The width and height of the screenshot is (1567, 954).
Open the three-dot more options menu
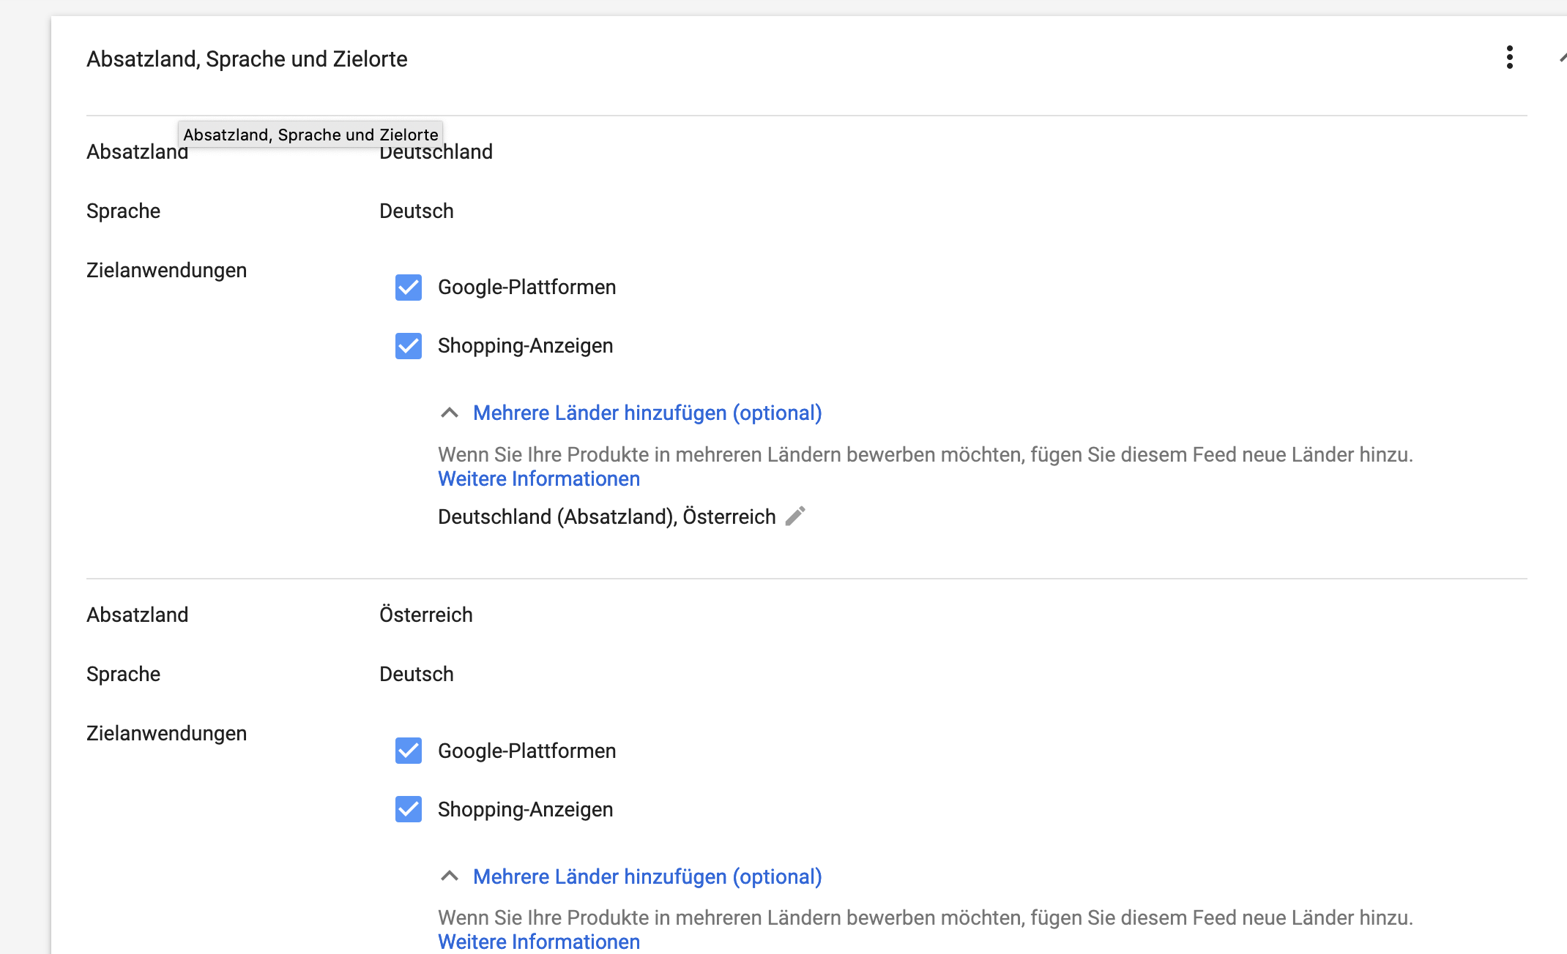point(1509,58)
